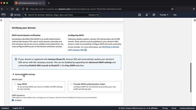Uncheck DKIM signatures Enabled checkbox
This screenshot has width=196, height=110.
coord(13,100)
